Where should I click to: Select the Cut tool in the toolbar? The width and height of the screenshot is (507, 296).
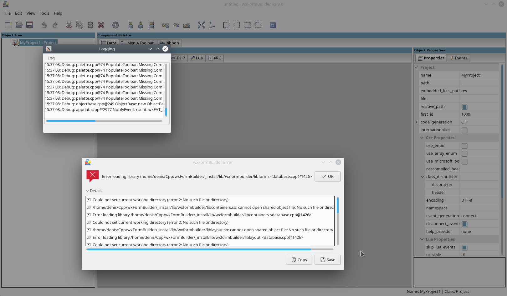point(69,25)
